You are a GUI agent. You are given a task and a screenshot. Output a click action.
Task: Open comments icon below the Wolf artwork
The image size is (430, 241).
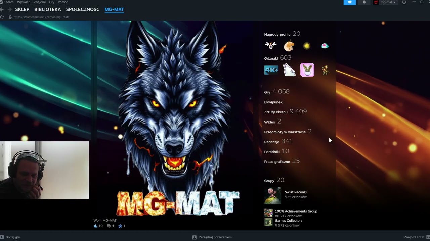click(x=109, y=226)
